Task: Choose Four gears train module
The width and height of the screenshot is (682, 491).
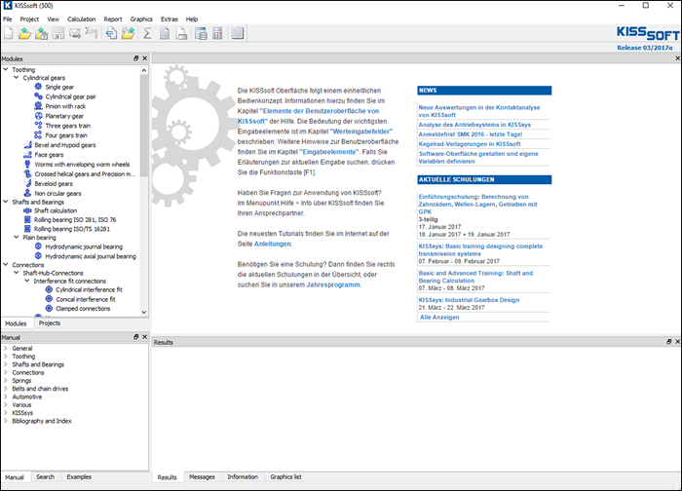Action: (66, 135)
